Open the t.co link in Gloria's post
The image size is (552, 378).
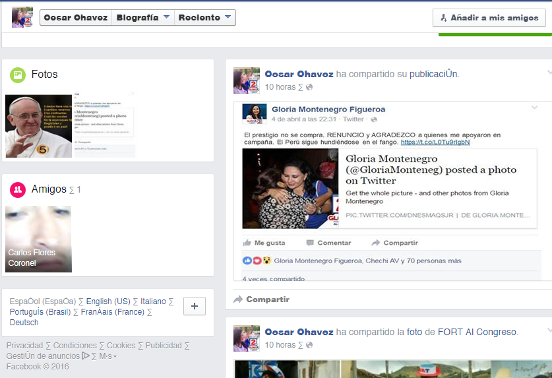tap(435, 142)
